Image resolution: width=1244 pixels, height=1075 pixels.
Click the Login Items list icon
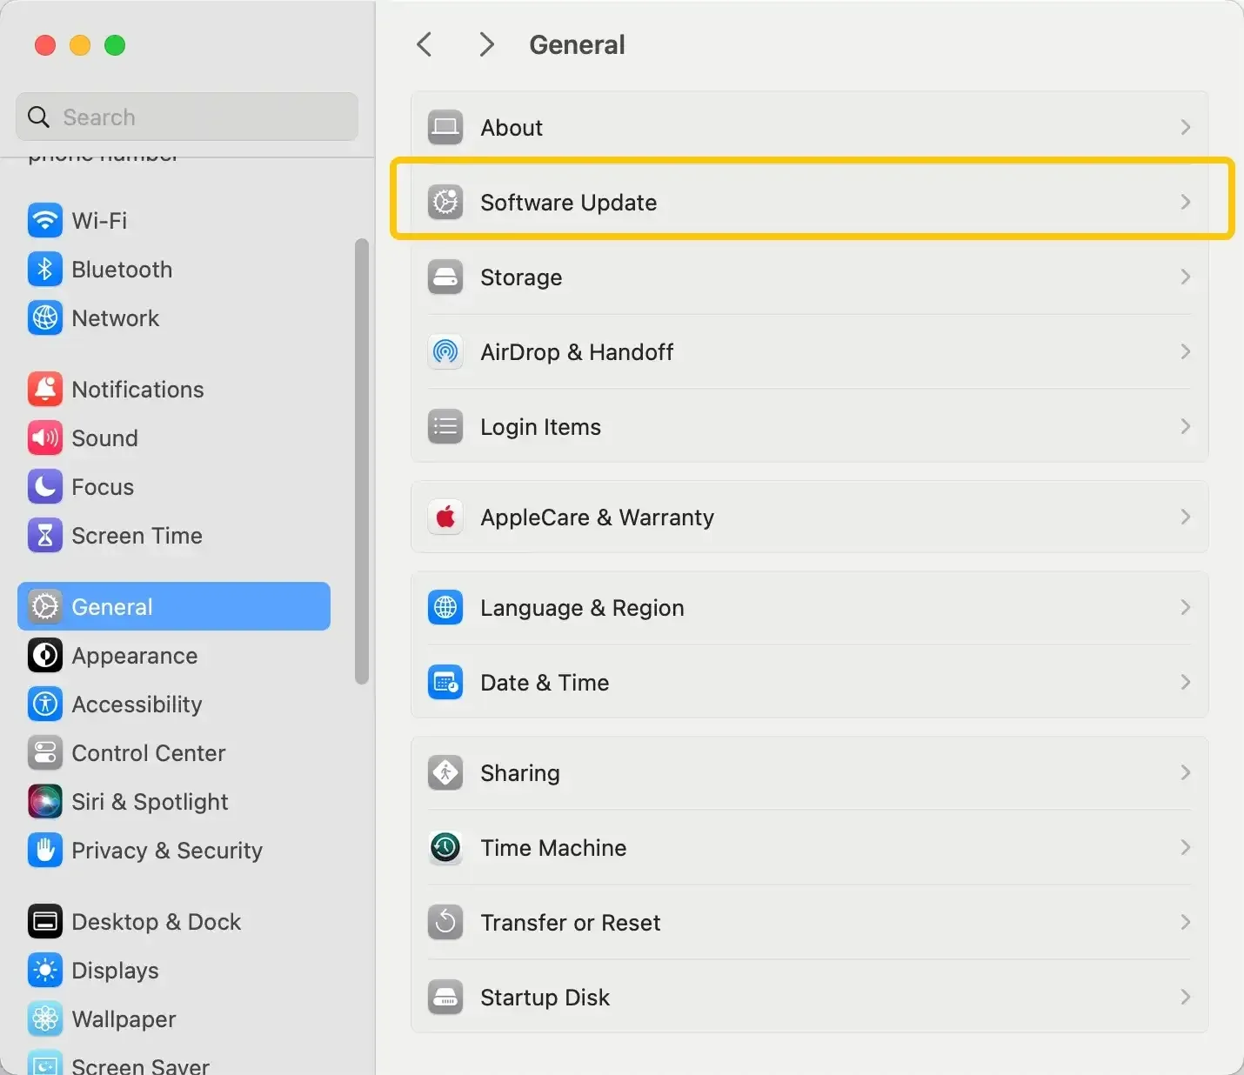[445, 426]
